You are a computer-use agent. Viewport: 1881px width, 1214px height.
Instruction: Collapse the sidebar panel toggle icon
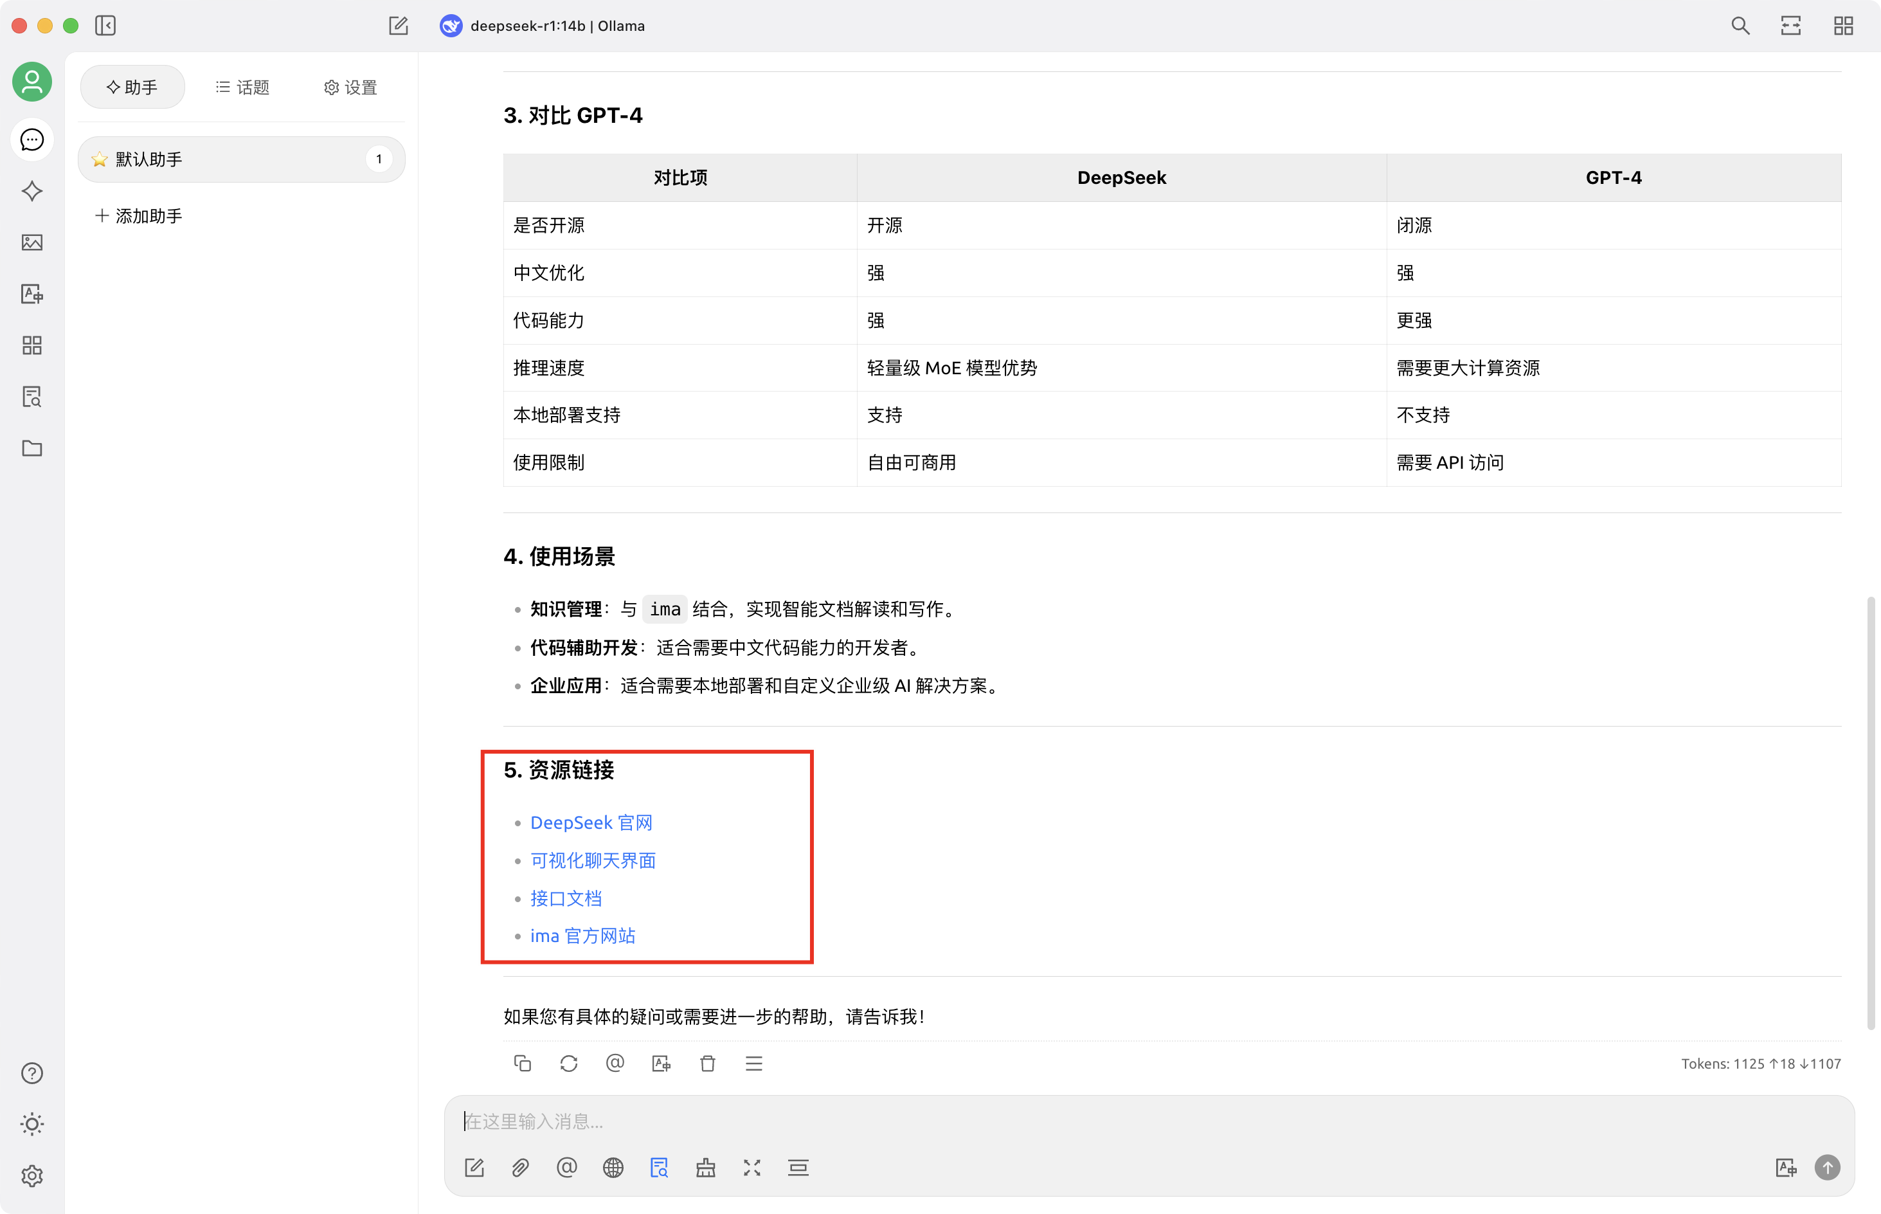point(105,26)
